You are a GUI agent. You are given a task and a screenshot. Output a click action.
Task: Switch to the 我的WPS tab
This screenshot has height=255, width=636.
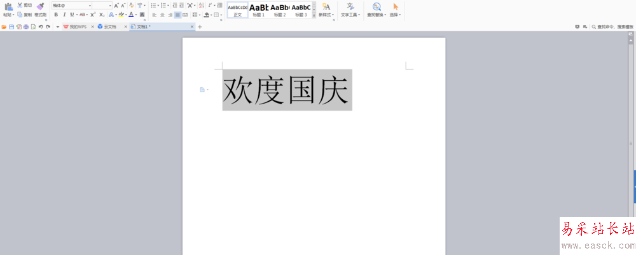coord(78,27)
